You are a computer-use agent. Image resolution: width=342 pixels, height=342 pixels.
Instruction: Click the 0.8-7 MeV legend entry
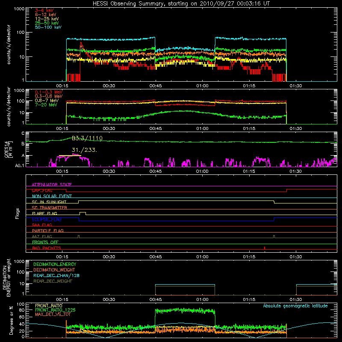47,100
